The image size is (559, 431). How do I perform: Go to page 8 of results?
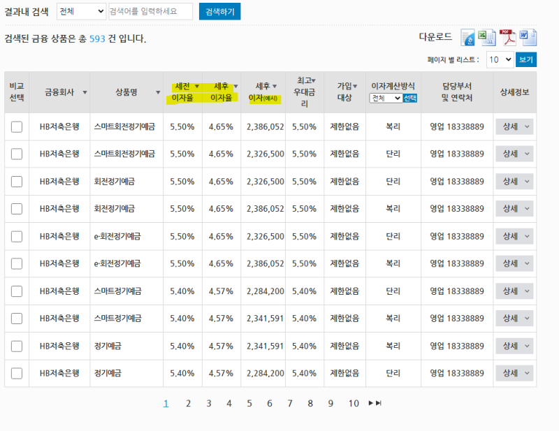click(310, 403)
